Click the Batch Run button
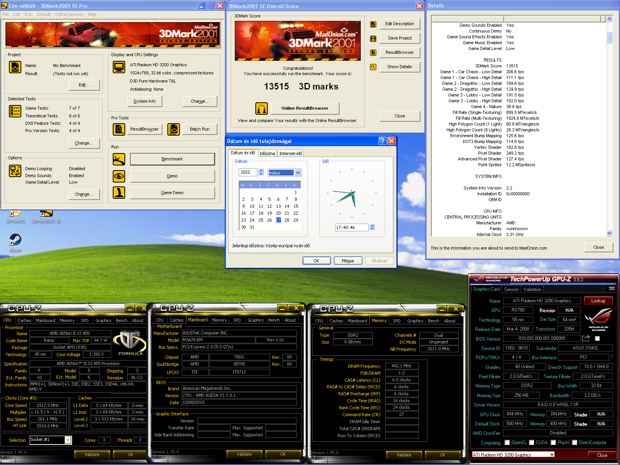Screen dimensions: 620x465 pos(200,129)
